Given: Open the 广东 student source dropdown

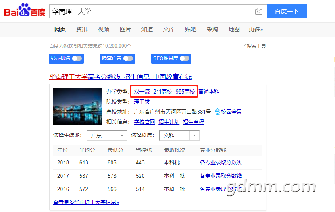Looking at the screenshot, I should click(106, 135).
